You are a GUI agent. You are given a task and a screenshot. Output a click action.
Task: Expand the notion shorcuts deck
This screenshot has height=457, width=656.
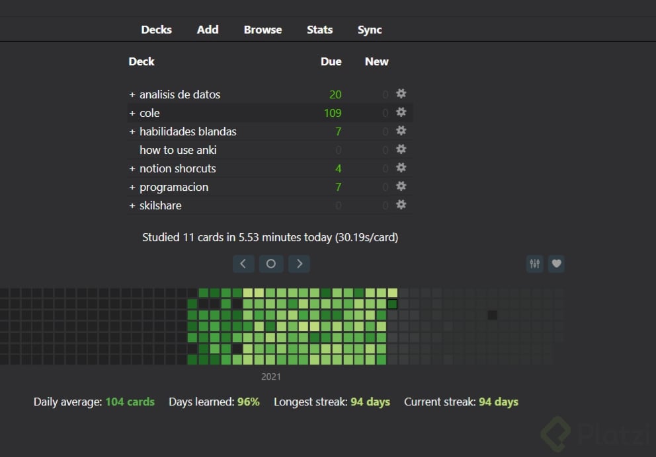tap(132, 169)
